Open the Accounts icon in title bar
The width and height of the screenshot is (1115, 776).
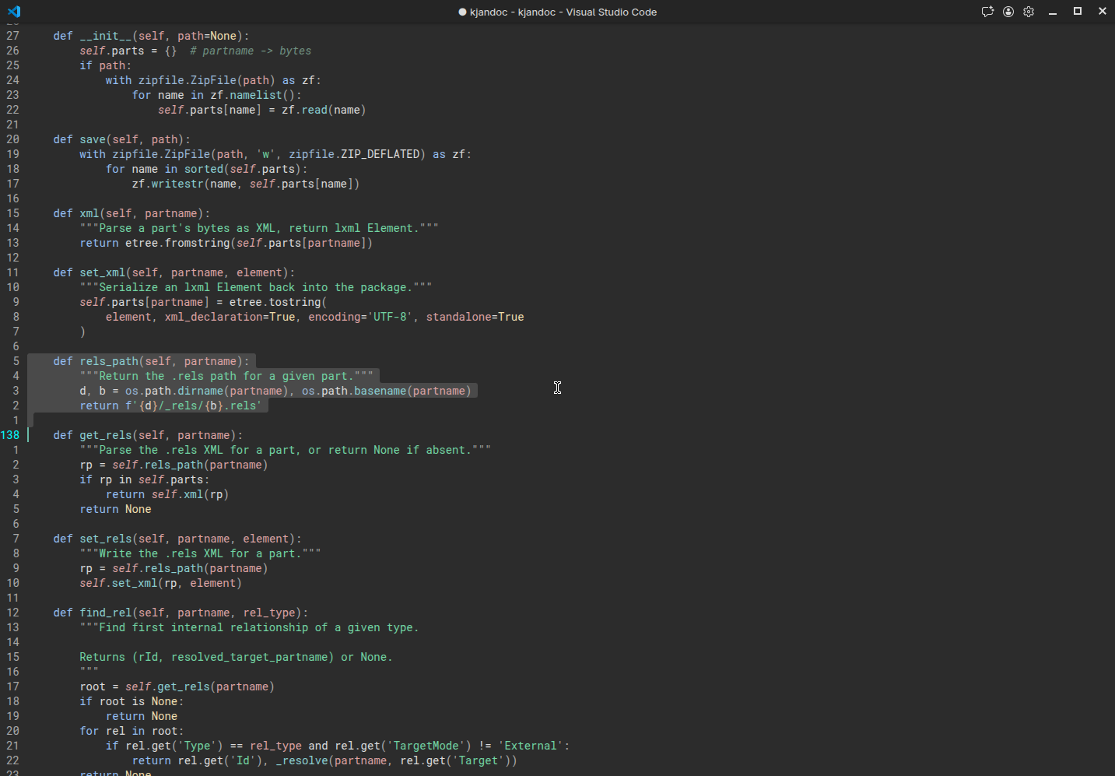coord(1008,12)
